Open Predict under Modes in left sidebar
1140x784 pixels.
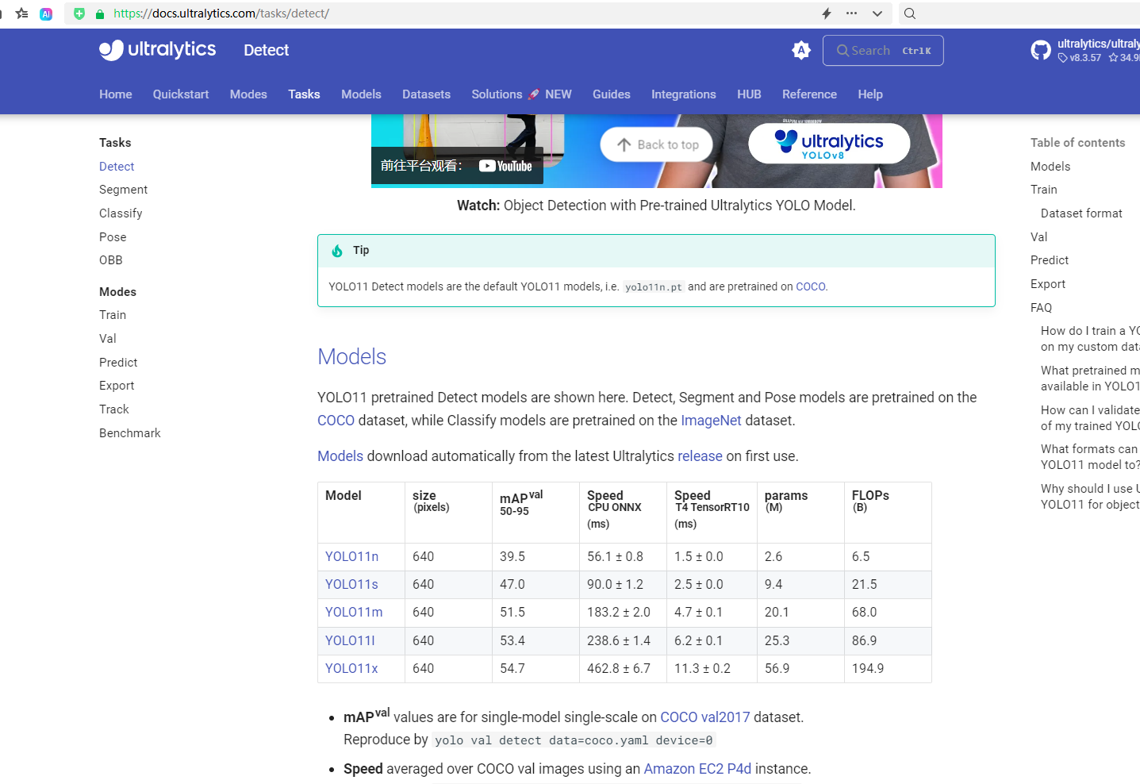(118, 363)
